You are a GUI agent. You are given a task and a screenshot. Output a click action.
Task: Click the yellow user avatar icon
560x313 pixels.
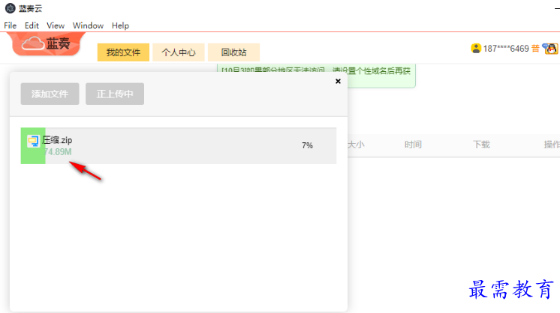tap(476, 48)
